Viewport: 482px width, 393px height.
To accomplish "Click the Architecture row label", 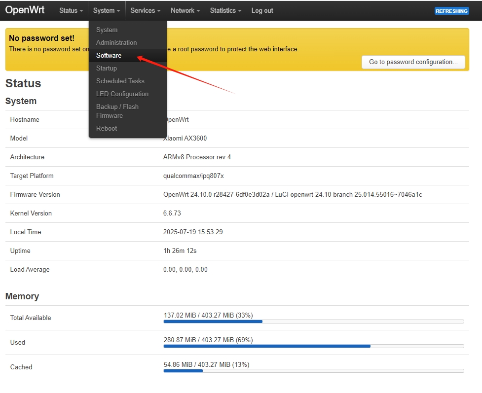I will tap(27, 157).
